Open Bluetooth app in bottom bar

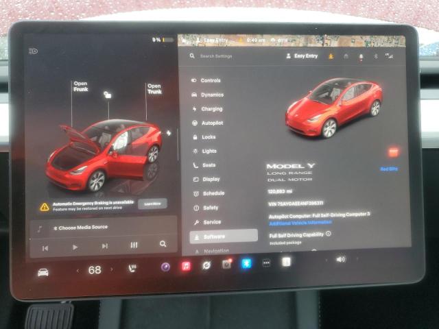(246, 263)
